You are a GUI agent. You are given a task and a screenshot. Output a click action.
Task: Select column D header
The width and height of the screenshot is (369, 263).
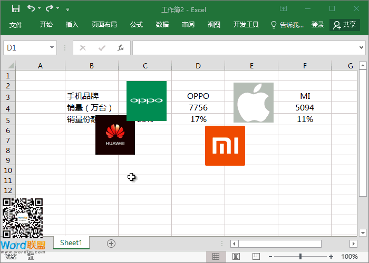pyautogui.click(x=198, y=66)
